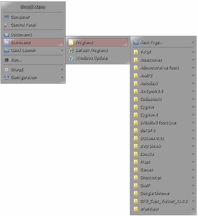The image size is (198, 217).
Task: Expand the Next Page submenu arrow
Action: point(193,42)
